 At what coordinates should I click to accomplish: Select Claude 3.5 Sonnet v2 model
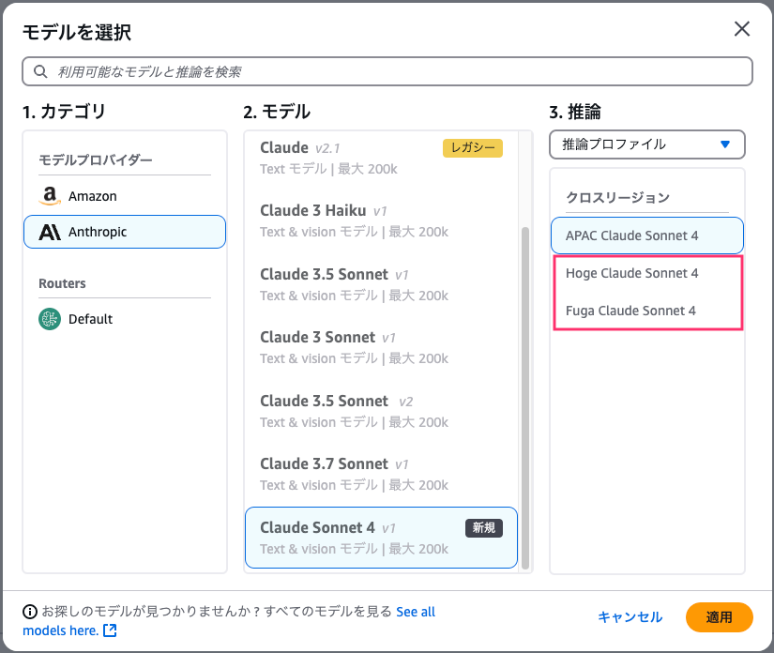coord(381,411)
